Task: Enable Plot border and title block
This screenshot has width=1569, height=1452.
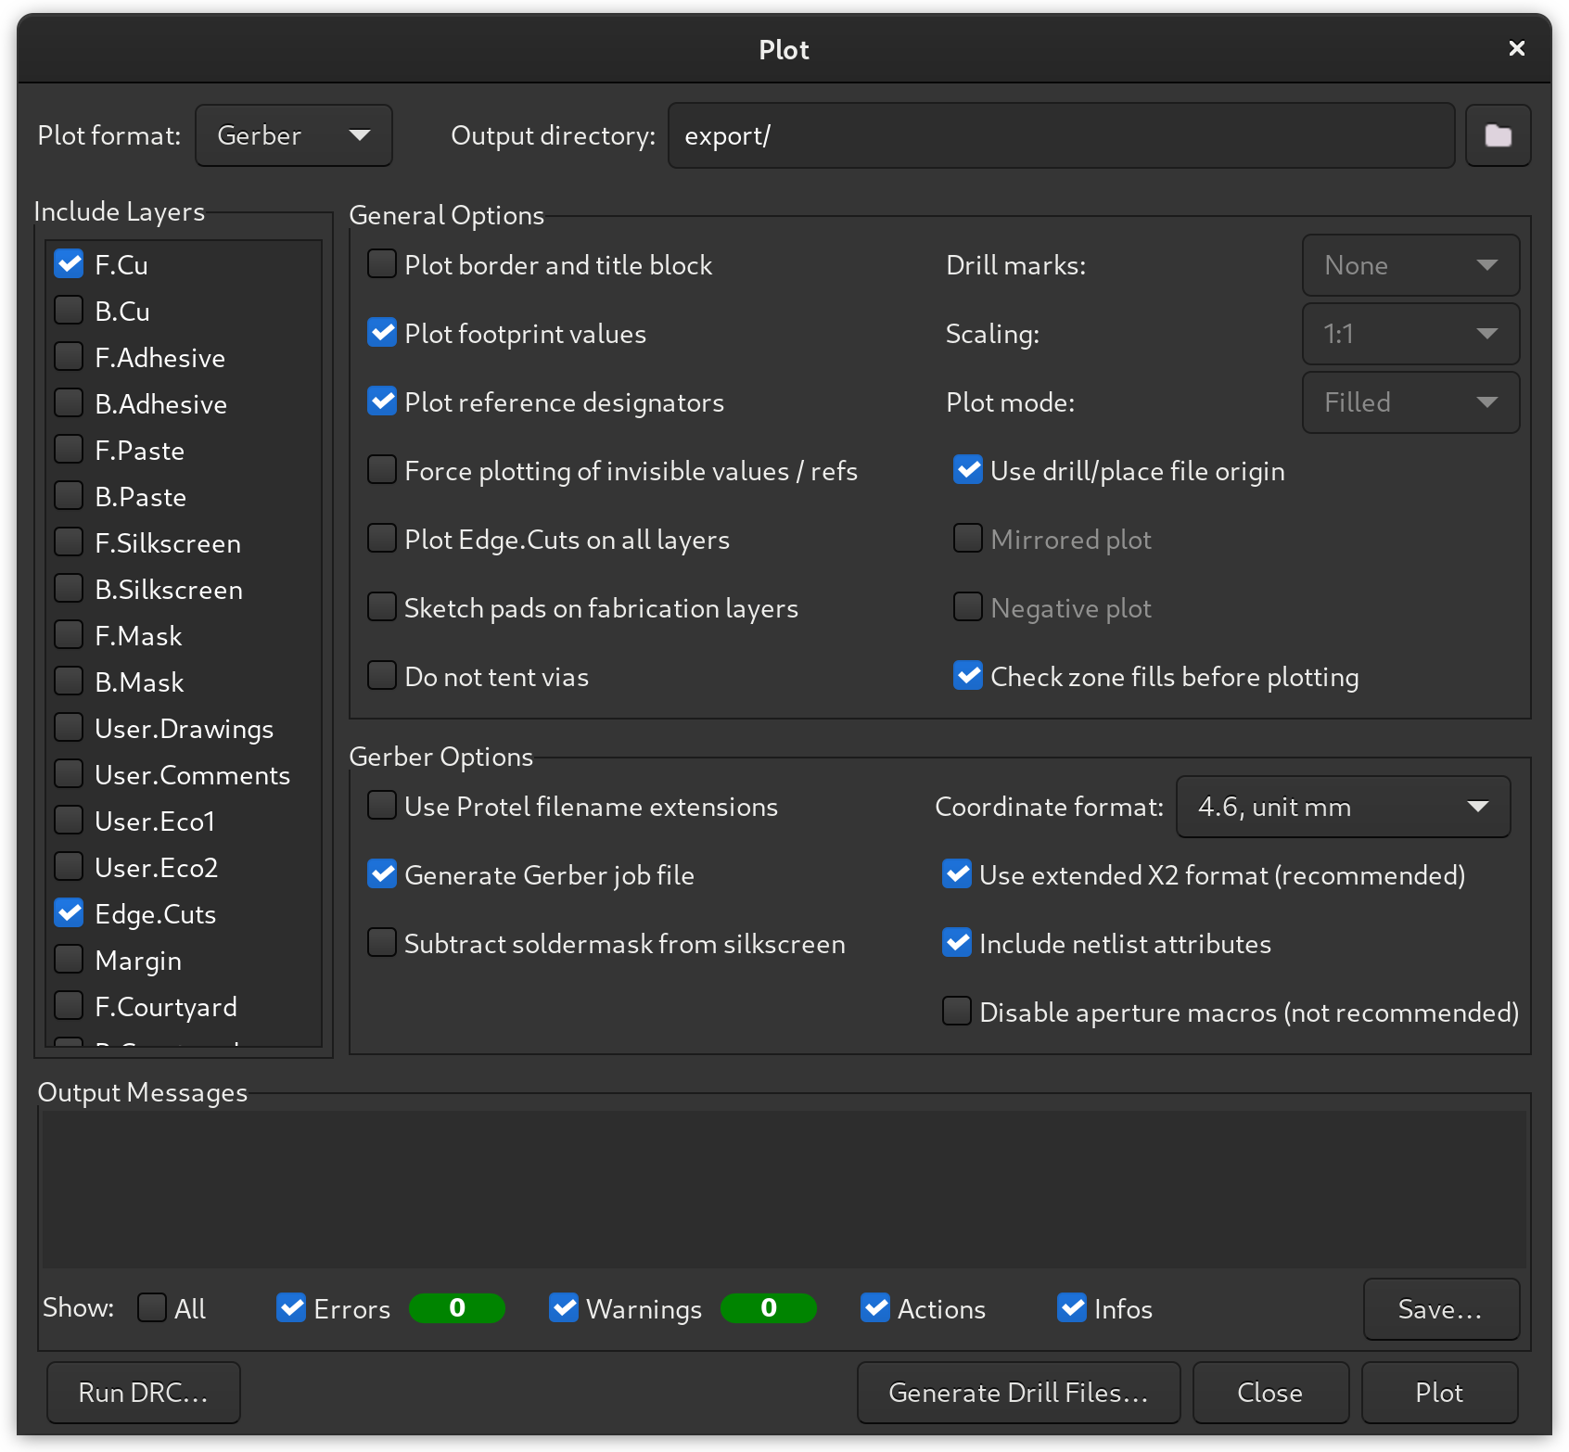Action: [x=382, y=264]
